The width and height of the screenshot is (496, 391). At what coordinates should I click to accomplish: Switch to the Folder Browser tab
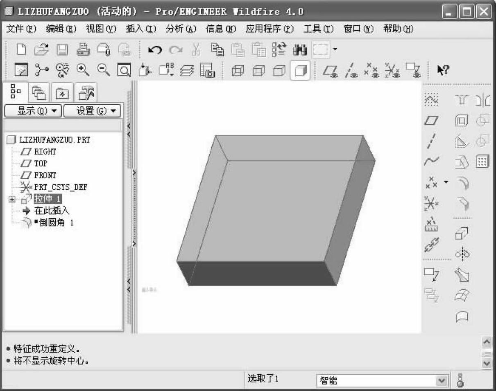tap(40, 92)
